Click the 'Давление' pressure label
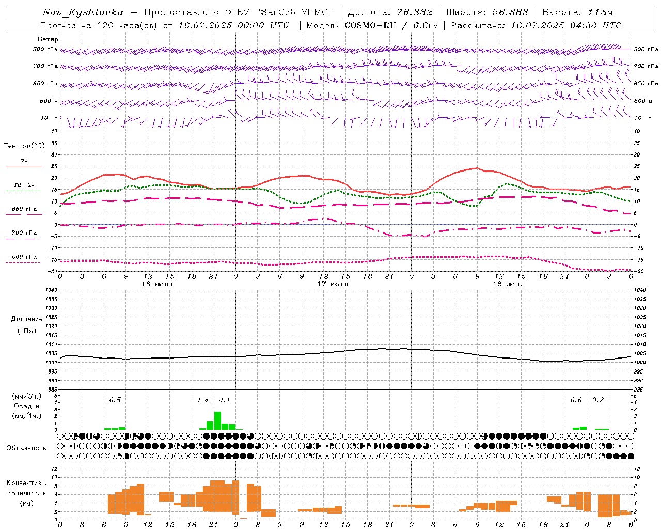The height and width of the screenshot is (529, 661). (26, 319)
